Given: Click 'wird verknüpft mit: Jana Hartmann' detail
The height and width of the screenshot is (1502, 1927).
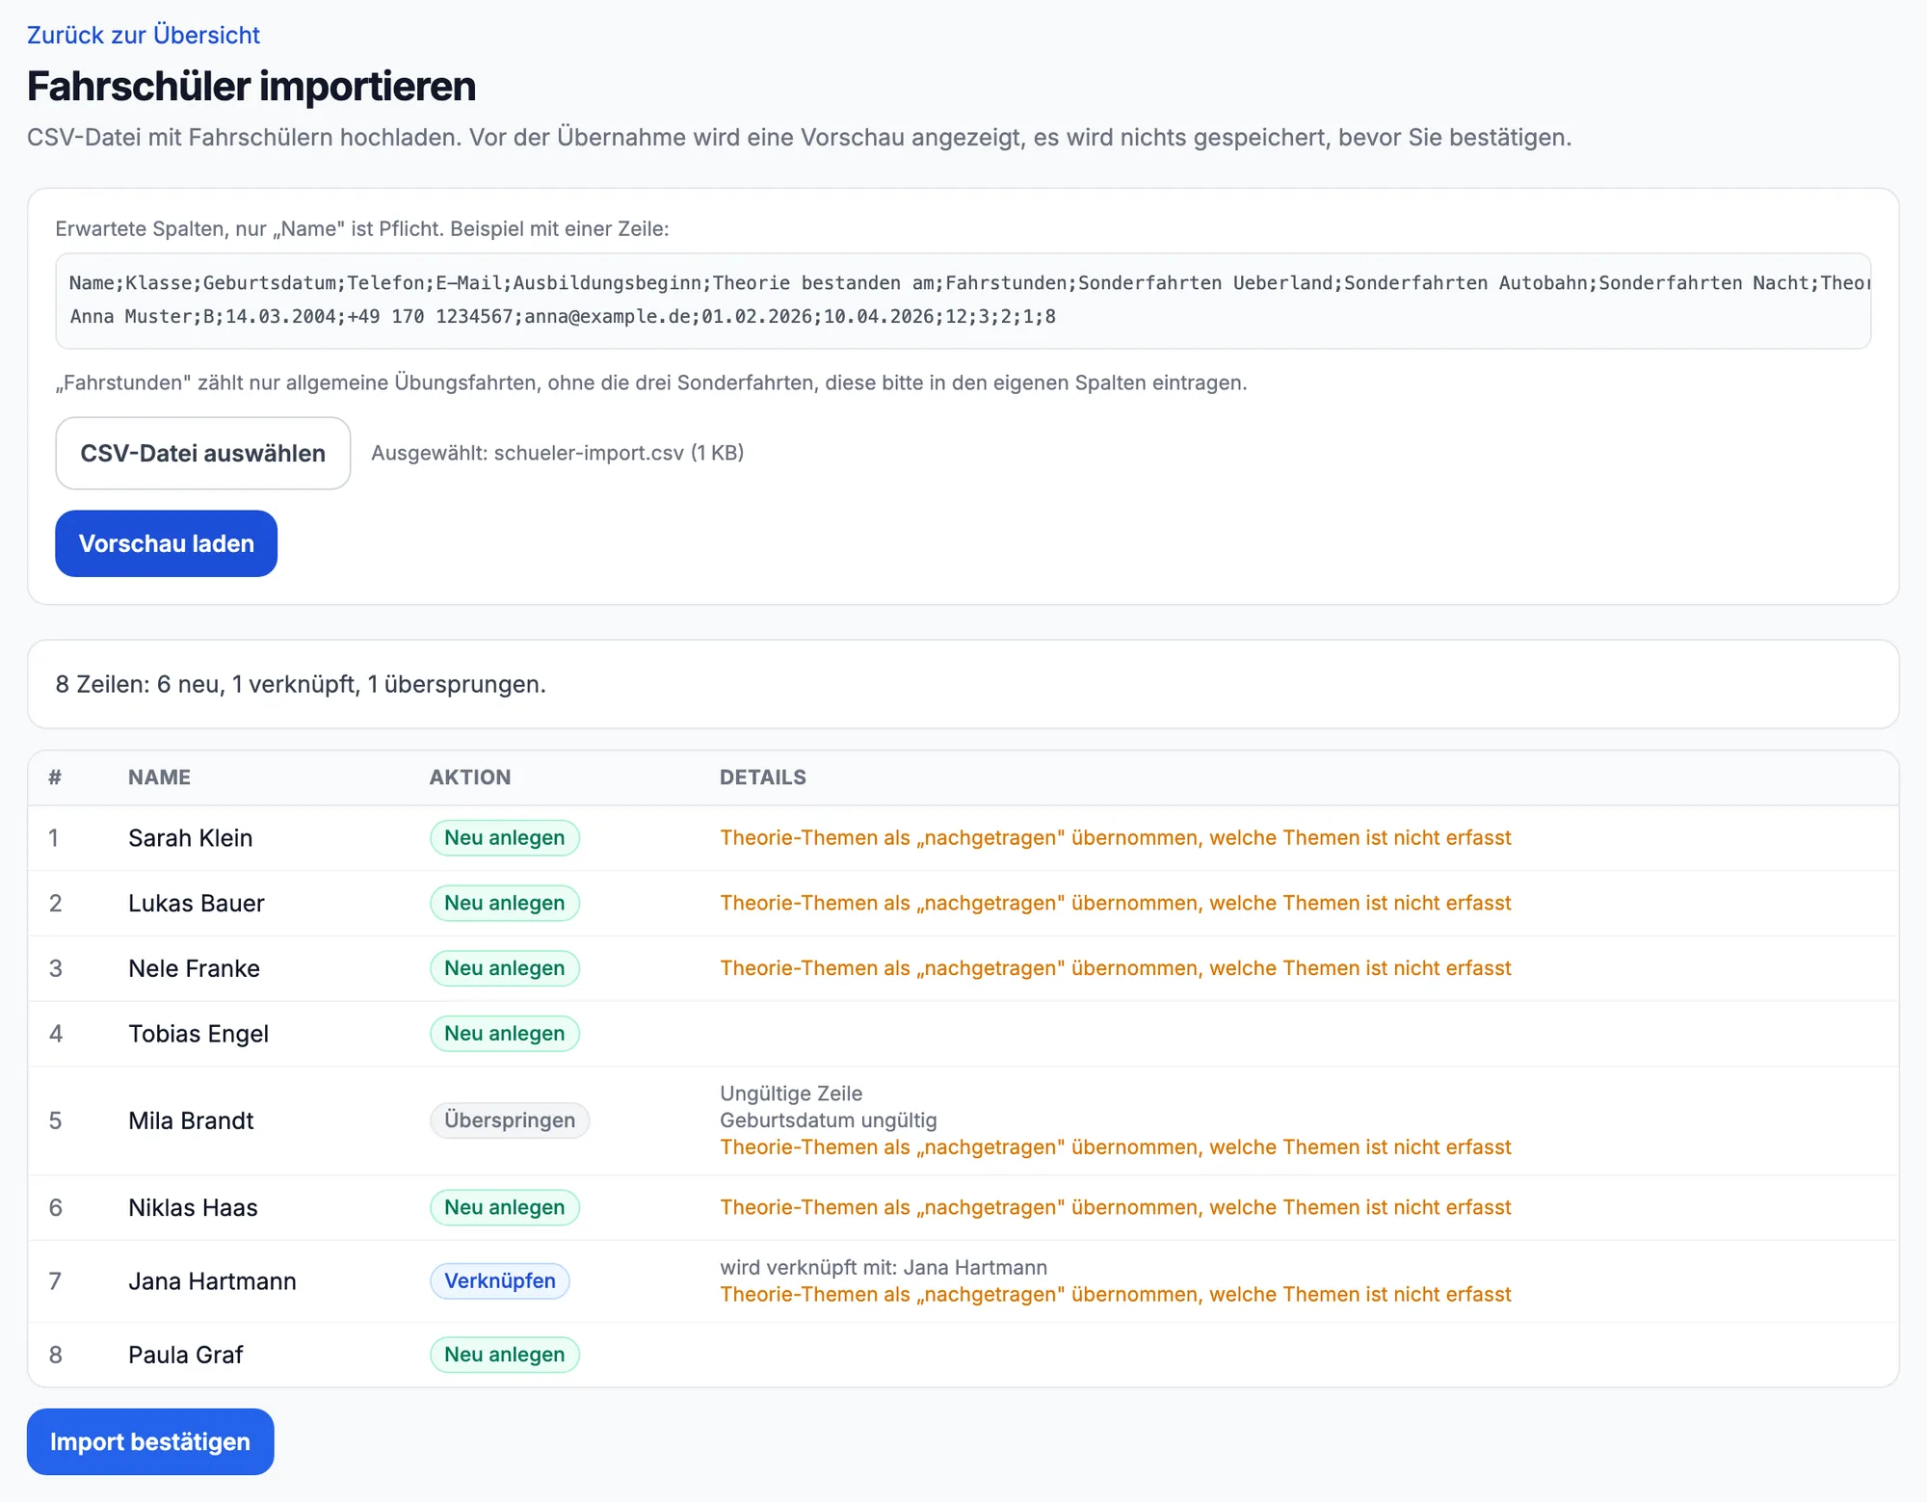Looking at the screenshot, I should [x=884, y=1268].
